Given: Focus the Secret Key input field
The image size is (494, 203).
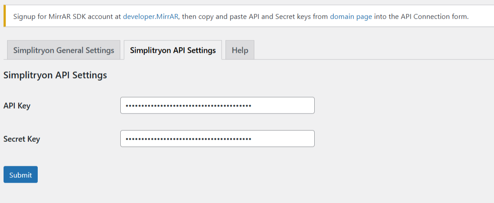Looking at the screenshot, I should pos(217,138).
